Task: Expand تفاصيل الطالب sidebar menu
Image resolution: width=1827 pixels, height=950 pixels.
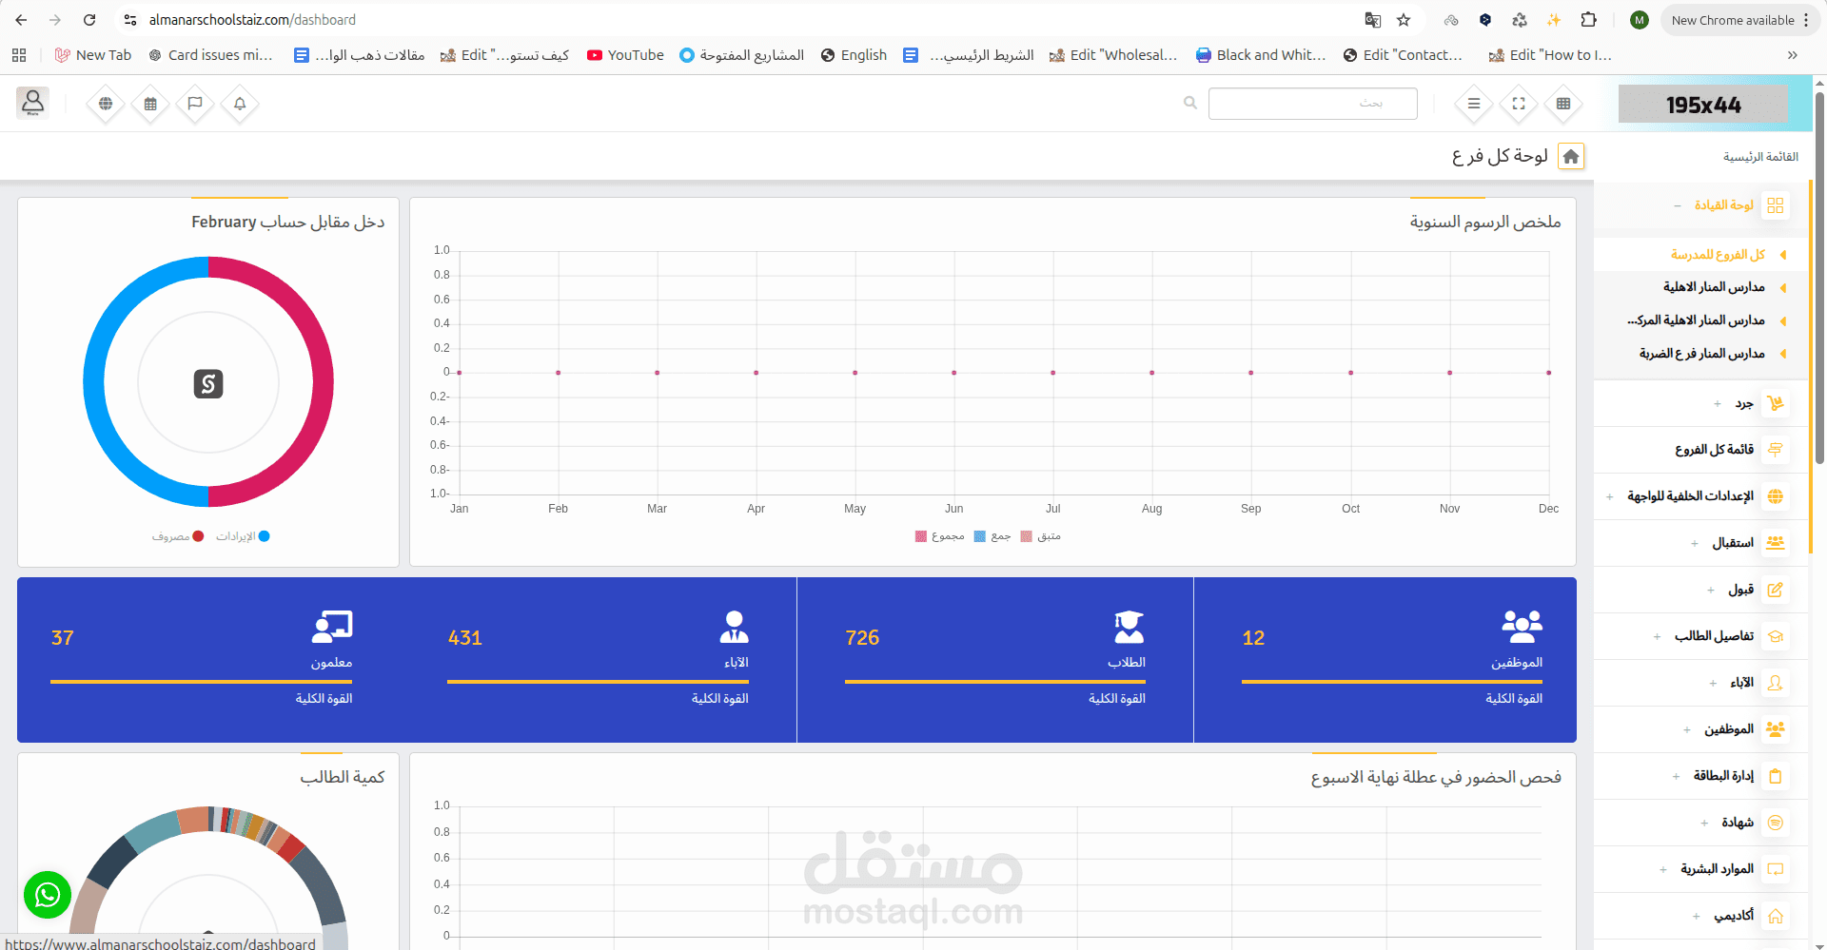Action: click(1657, 636)
